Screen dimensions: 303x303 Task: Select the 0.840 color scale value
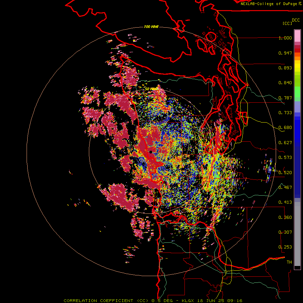(x=285, y=83)
